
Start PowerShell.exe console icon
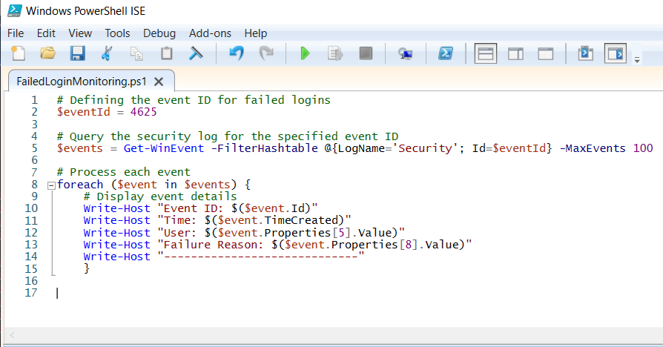coord(446,53)
